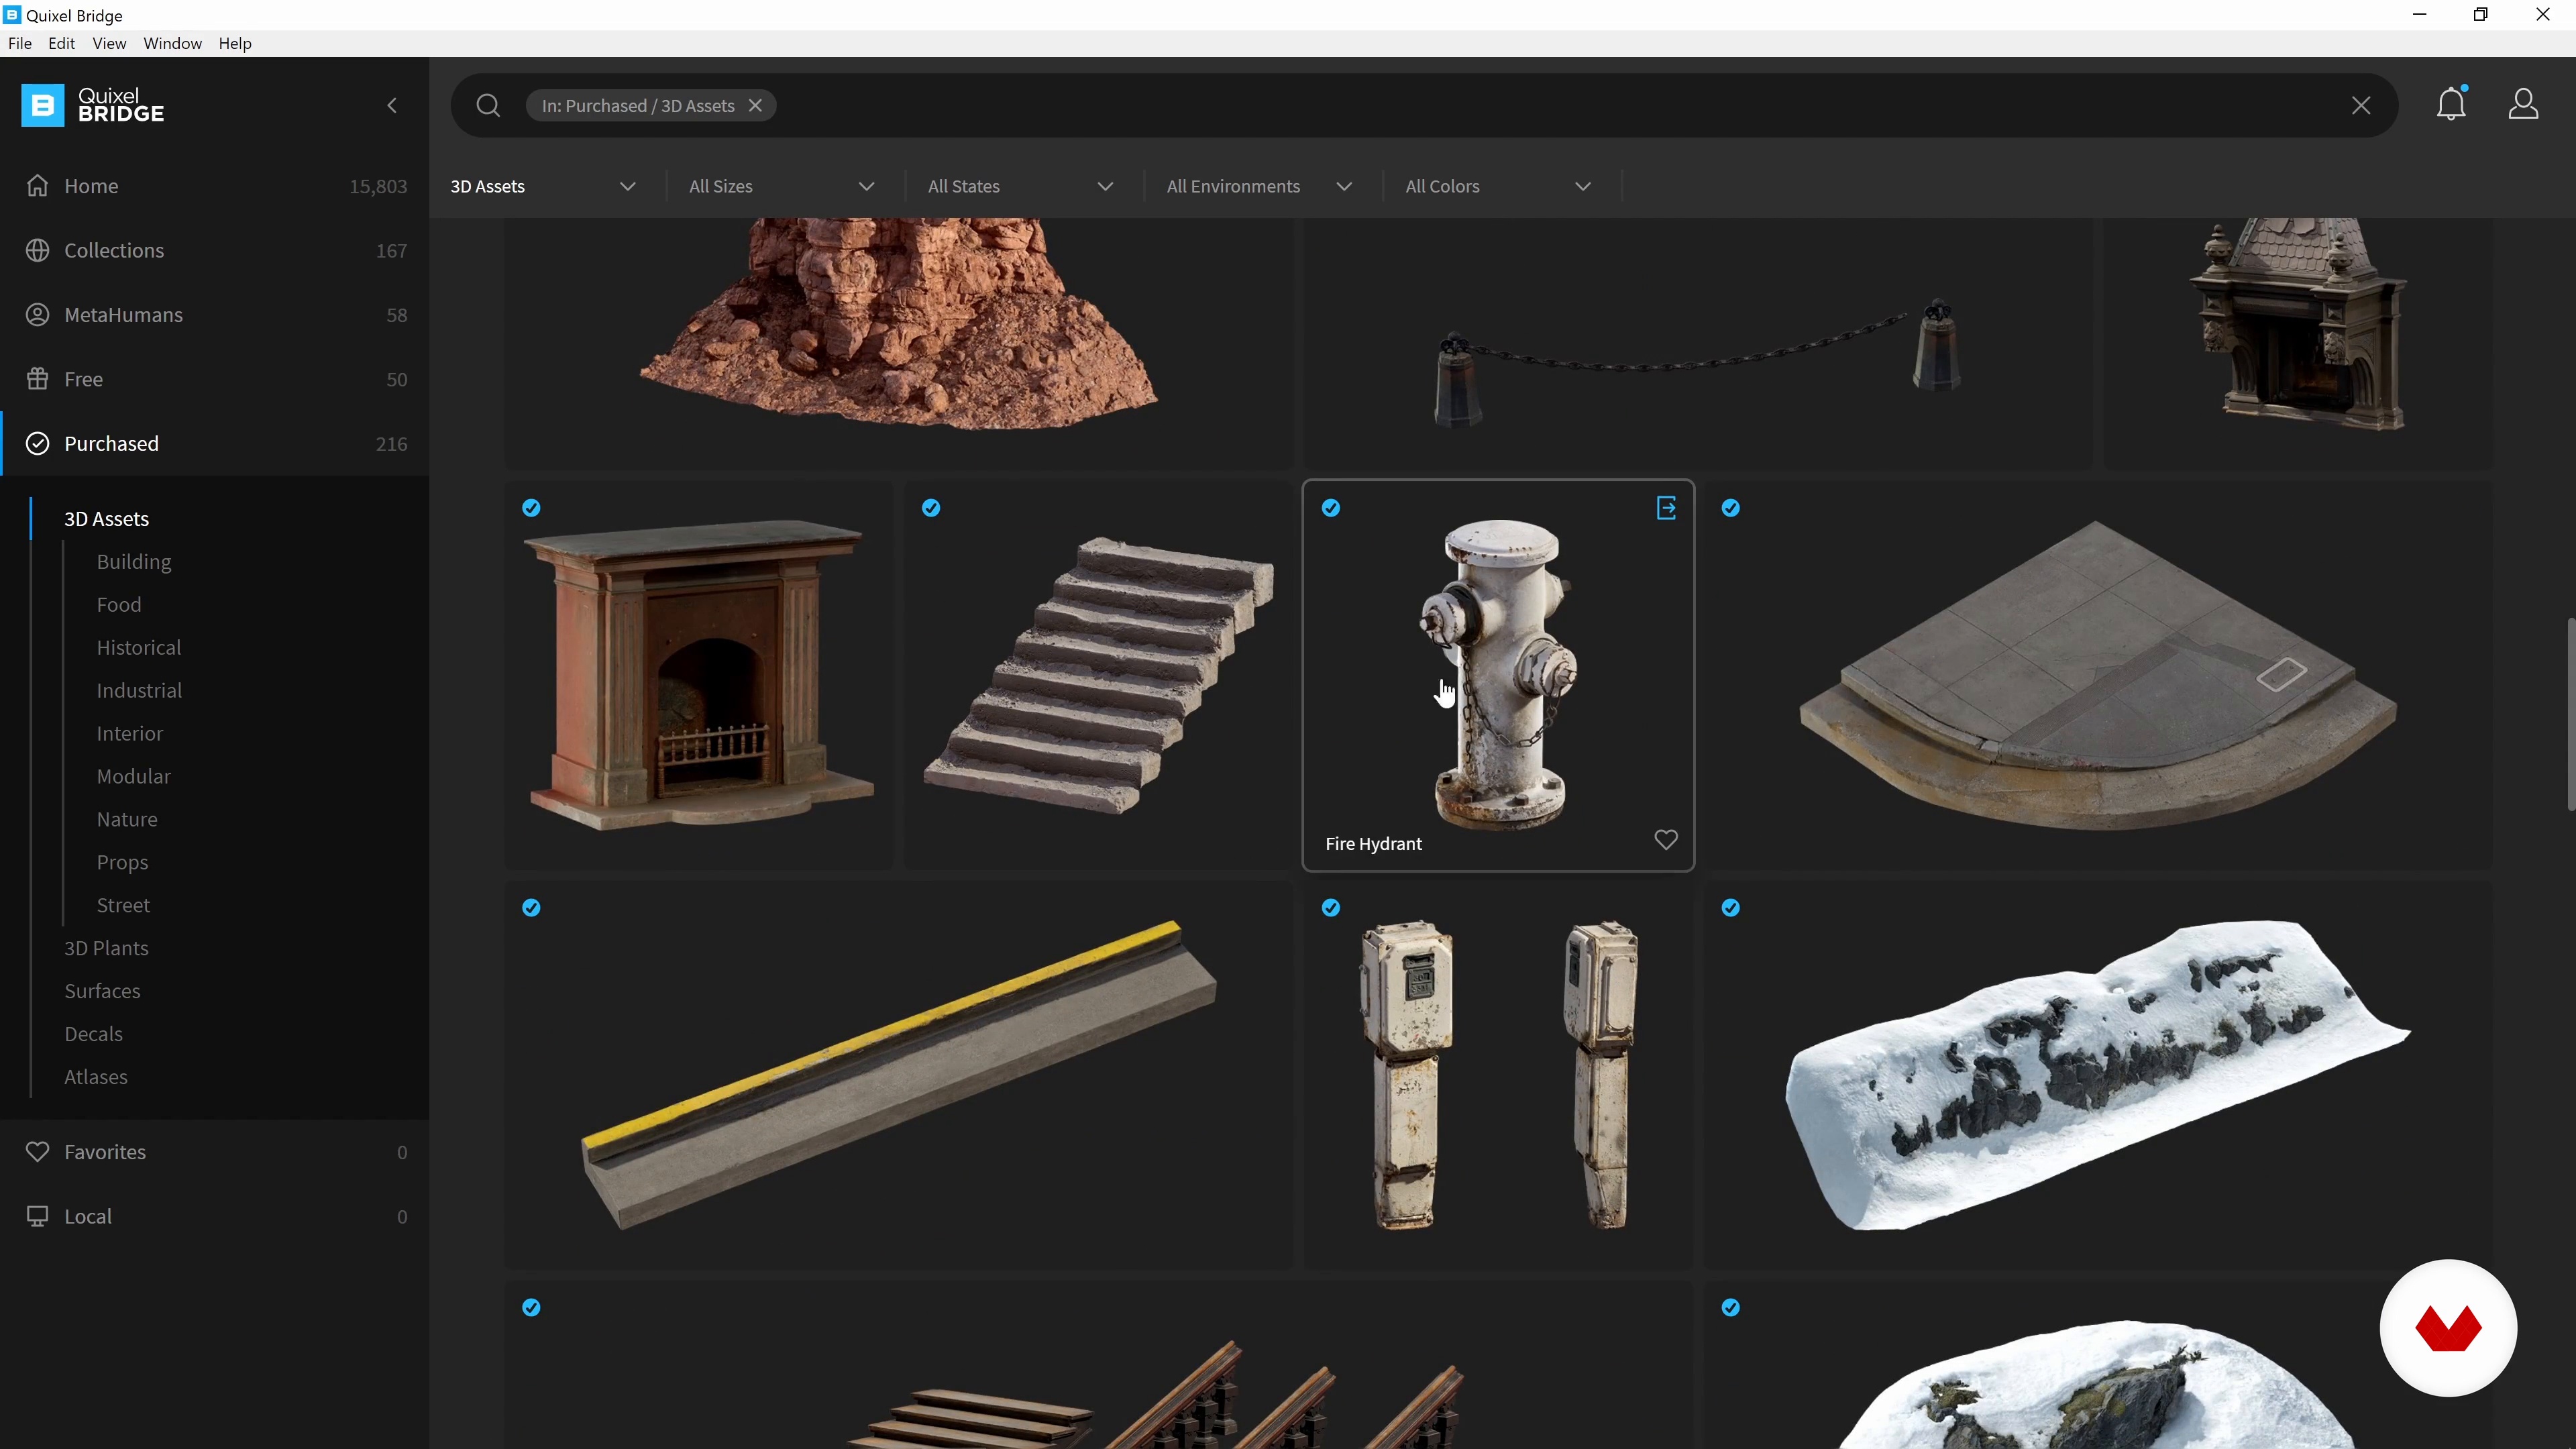
Task: Open the user account icon
Action: point(2524,103)
